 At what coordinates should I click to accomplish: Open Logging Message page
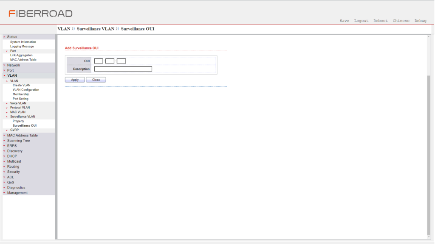[22, 47]
